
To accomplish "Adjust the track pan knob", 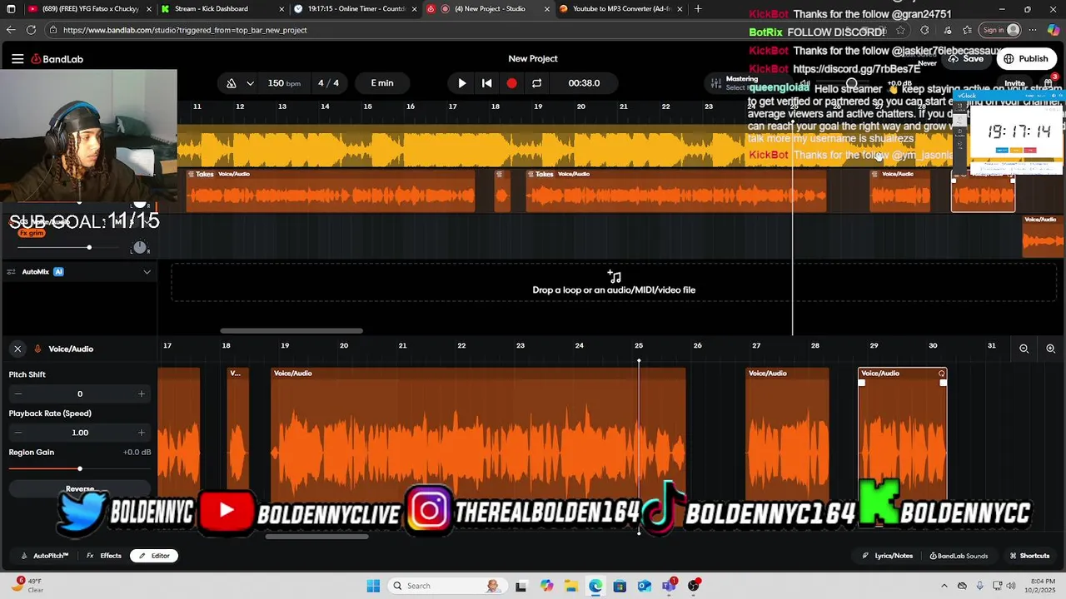I will tap(140, 247).
